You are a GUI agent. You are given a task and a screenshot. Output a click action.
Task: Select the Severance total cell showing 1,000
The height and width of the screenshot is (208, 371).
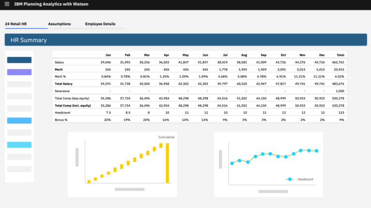tap(340, 91)
